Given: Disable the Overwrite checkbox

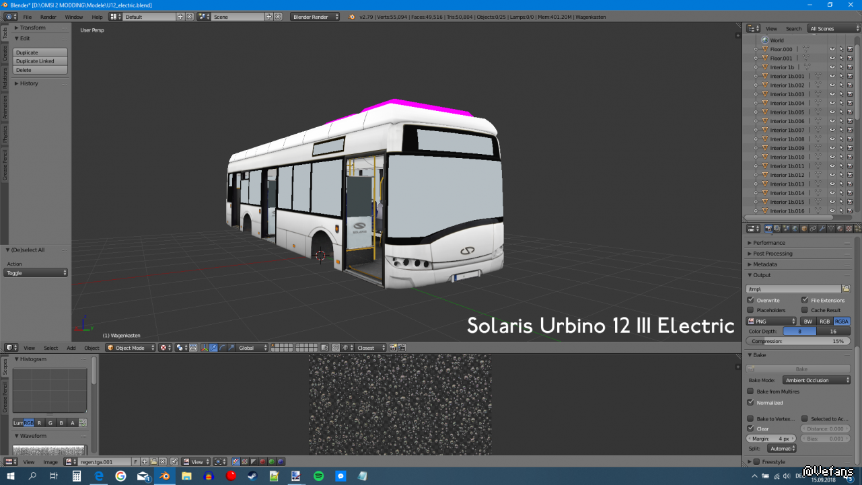Looking at the screenshot, I should (750, 300).
